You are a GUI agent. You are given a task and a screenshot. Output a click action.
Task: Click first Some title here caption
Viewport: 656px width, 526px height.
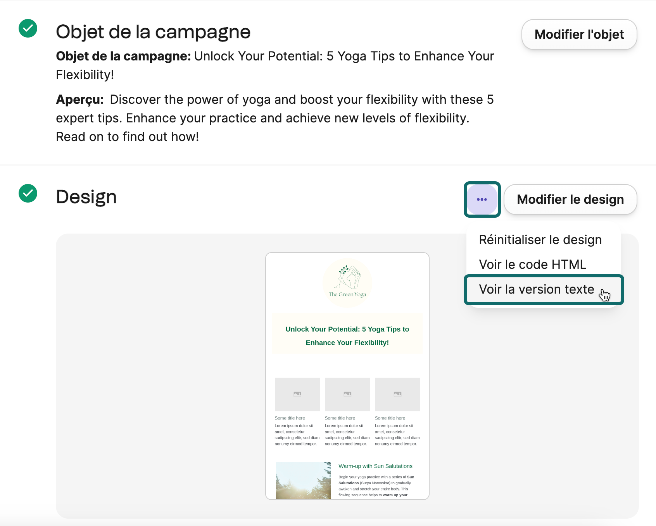click(x=290, y=418)
